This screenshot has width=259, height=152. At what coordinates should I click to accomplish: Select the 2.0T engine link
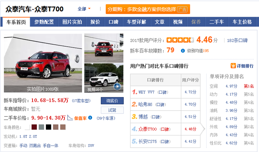33,136
